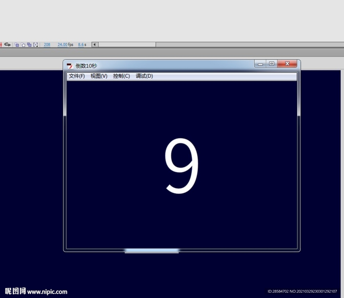Maximize the 倒数10秒 player window
Screen dimensions: 344x298
[x=271, y=63]
